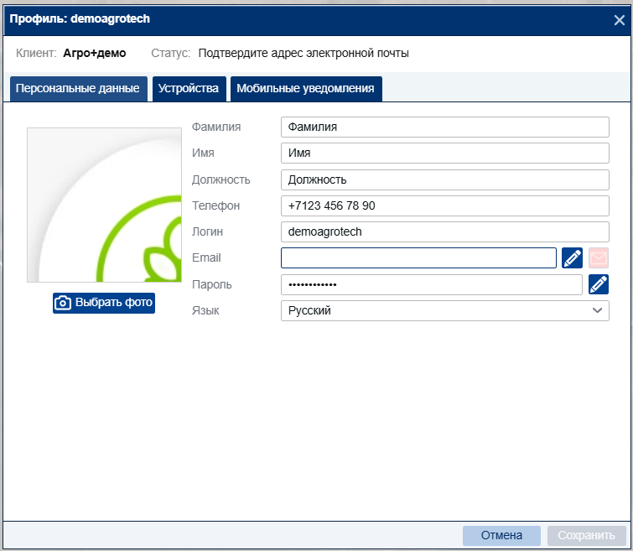
Task: Click the Выбрать фото button
Action: click(x=104, y=303)
